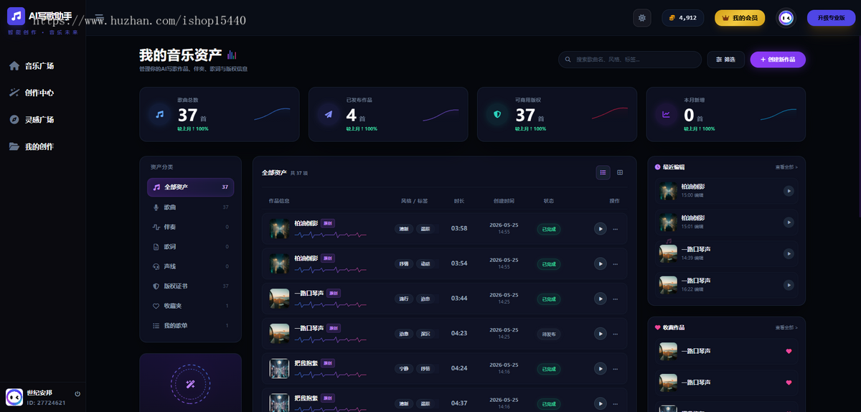This screenshot has width=861, height=412.
Task: Play recently edited item at 14:39
Action: coord(789,253)
